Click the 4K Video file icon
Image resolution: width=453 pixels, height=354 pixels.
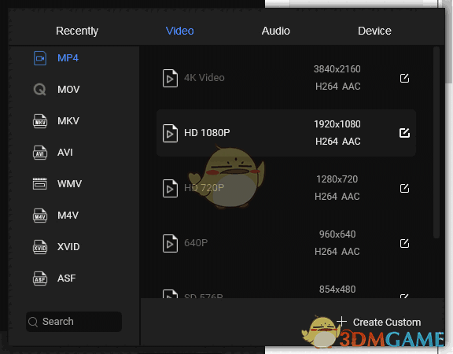[170, 78]
